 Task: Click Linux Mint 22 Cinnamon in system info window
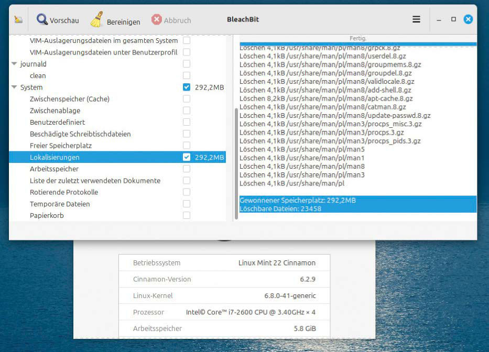point(277,263)
